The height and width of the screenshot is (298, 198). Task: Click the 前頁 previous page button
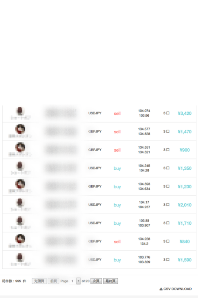[x=53, y=281]
